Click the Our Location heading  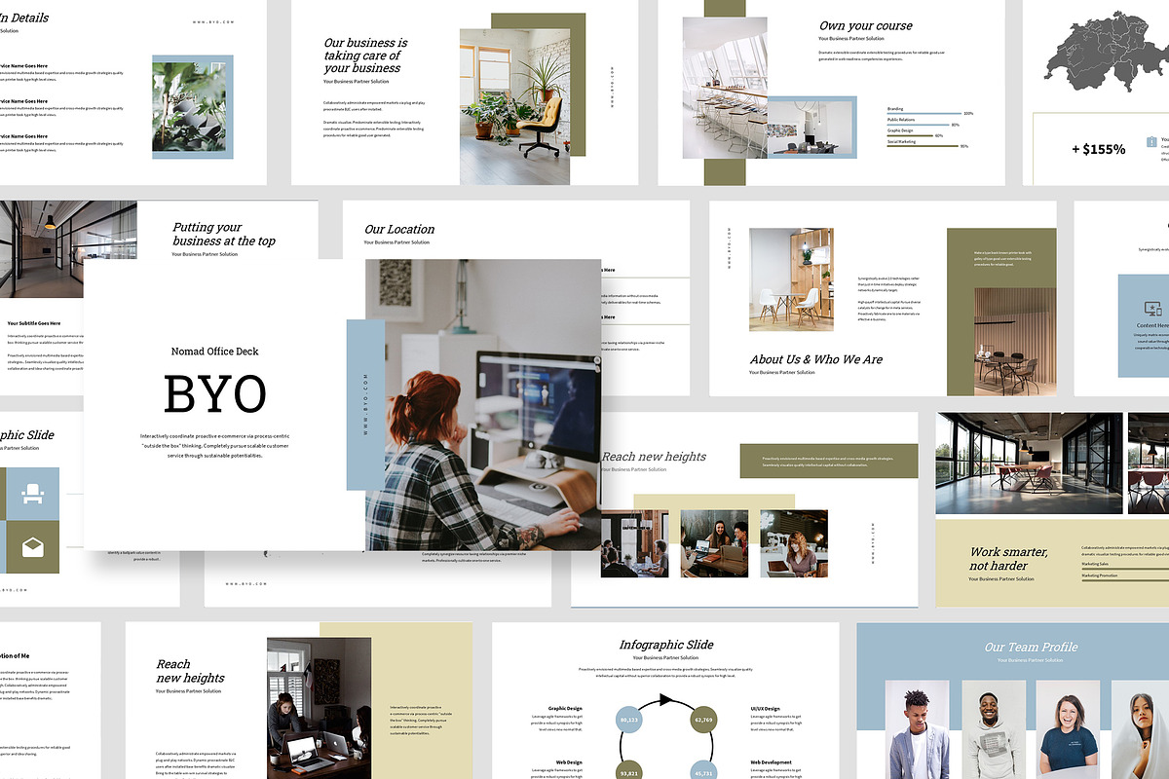tap(399, 229)
